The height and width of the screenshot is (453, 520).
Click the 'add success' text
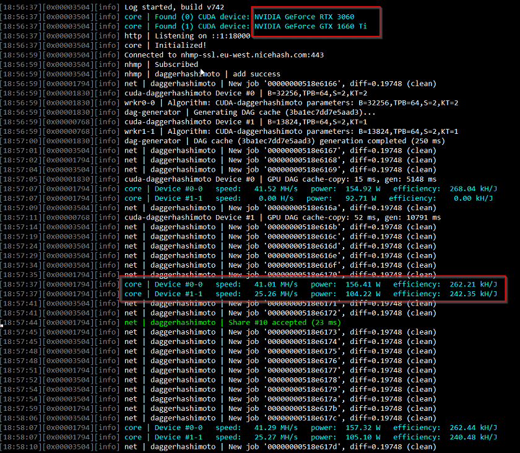click(256, 74)
